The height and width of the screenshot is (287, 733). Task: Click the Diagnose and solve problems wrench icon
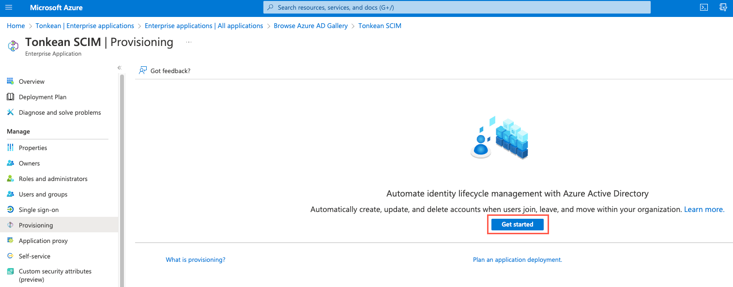tap(11, 112)
